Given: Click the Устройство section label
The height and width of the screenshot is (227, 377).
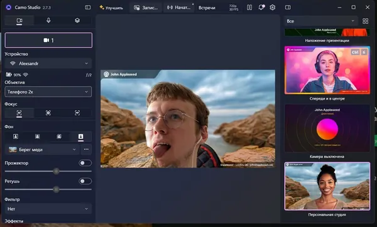Looking at the screenshot, I should point(16,54).
